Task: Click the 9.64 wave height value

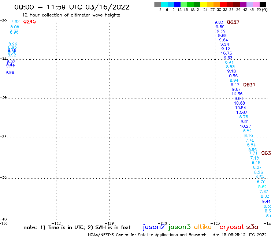Action: (x=223, y=40)
